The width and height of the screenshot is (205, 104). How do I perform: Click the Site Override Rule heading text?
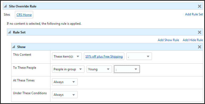coord(23,6)
